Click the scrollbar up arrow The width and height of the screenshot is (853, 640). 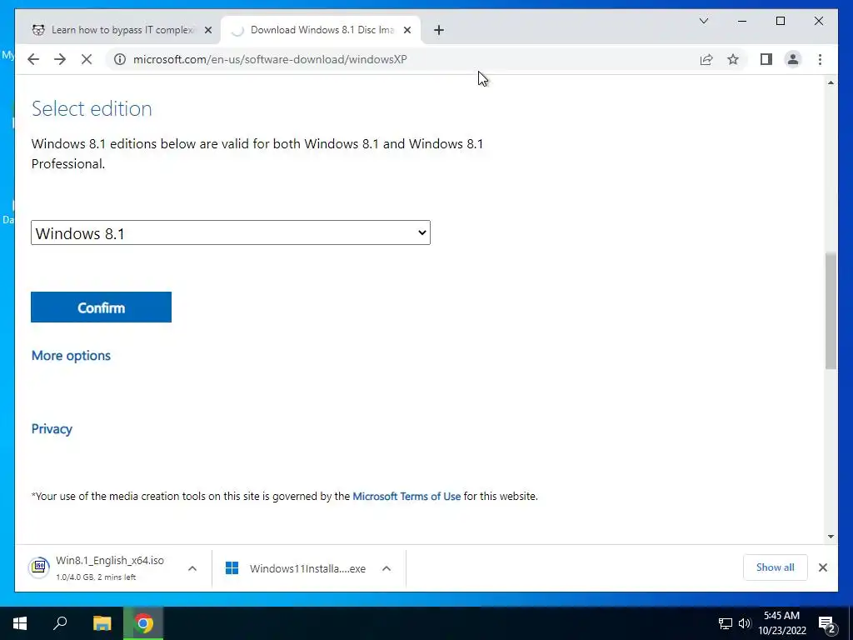click(831, 82)
